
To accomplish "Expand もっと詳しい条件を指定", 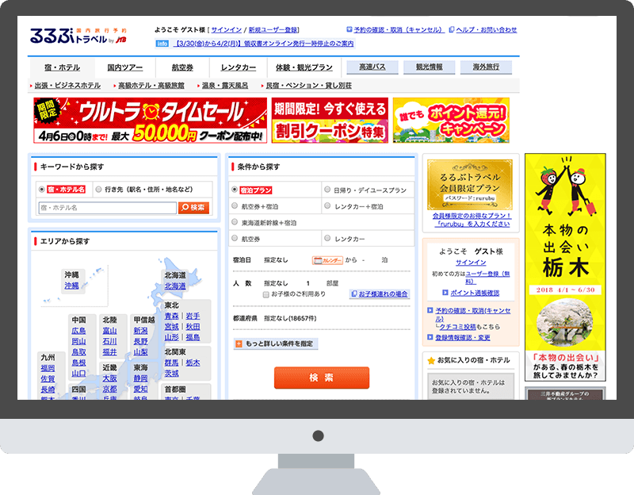I will (x=276, y=344).
